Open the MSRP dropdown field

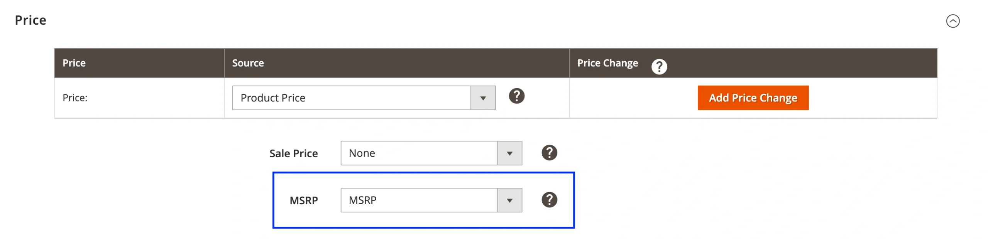(419, 200)
